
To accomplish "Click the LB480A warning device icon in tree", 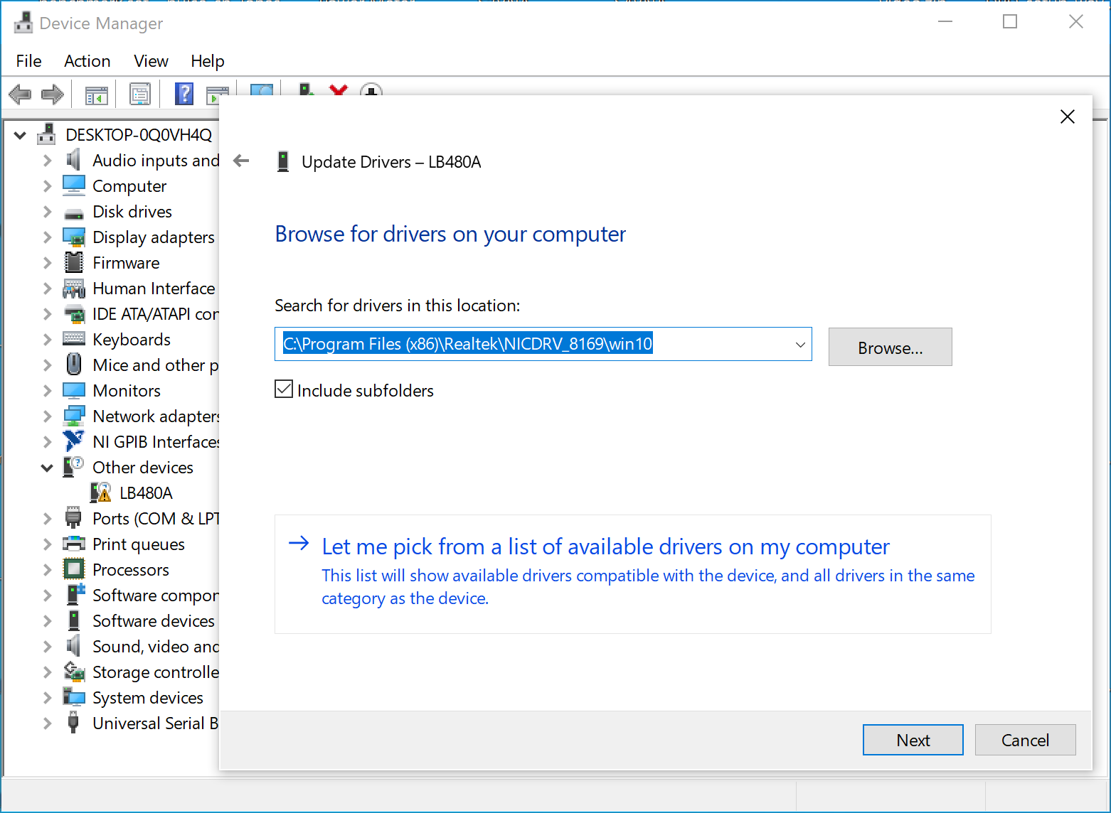I will pyautogui.click(x=101, y=492).
